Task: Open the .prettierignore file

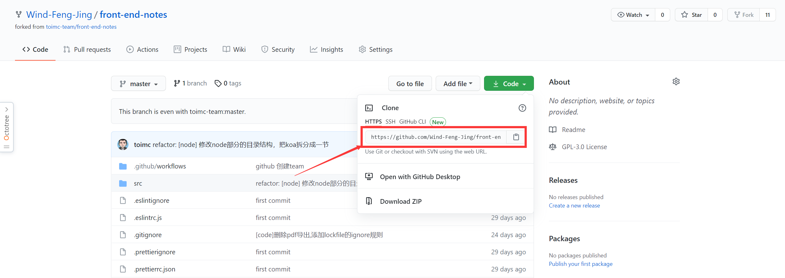Action: pos(155,252)
